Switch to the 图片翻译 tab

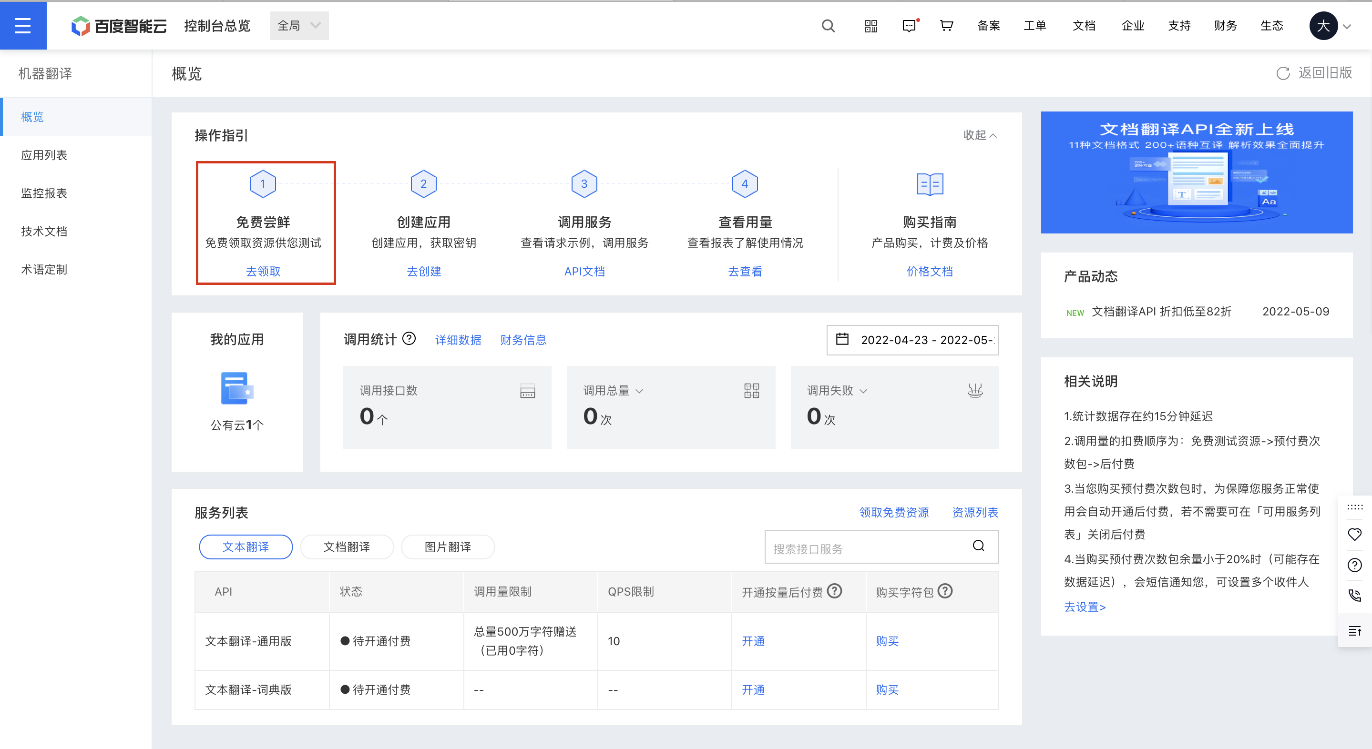tap(447, 547)
